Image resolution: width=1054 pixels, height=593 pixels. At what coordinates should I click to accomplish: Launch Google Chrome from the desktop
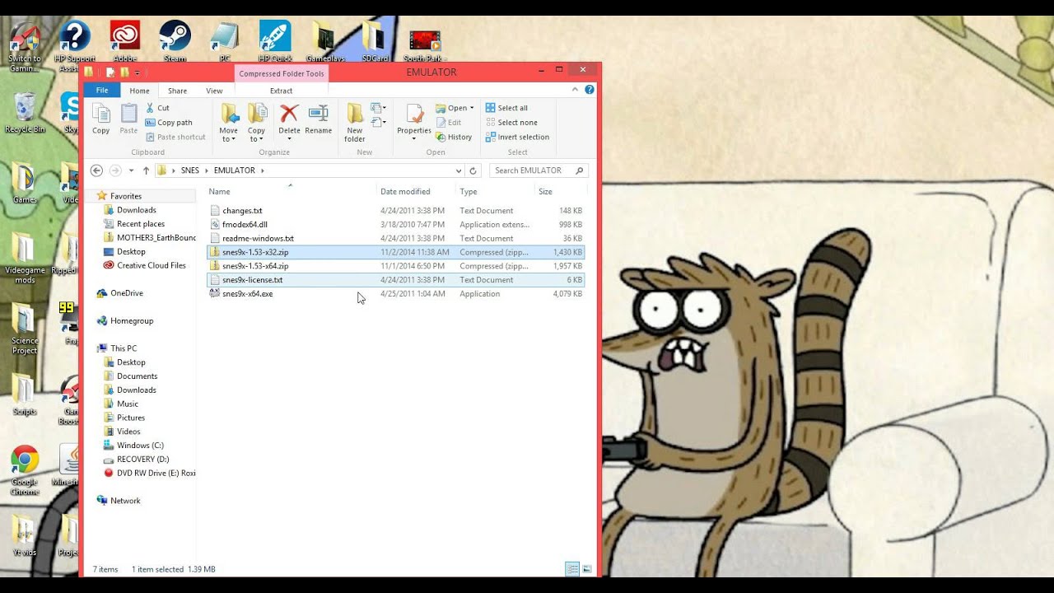click(x=25, y=470)
